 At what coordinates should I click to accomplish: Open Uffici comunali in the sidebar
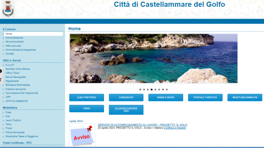13,46
